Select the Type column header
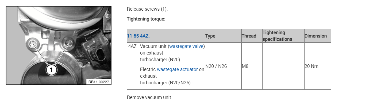The height and width of the screenshot is (112, 369). pyautogui.click(x=210, y=36)
